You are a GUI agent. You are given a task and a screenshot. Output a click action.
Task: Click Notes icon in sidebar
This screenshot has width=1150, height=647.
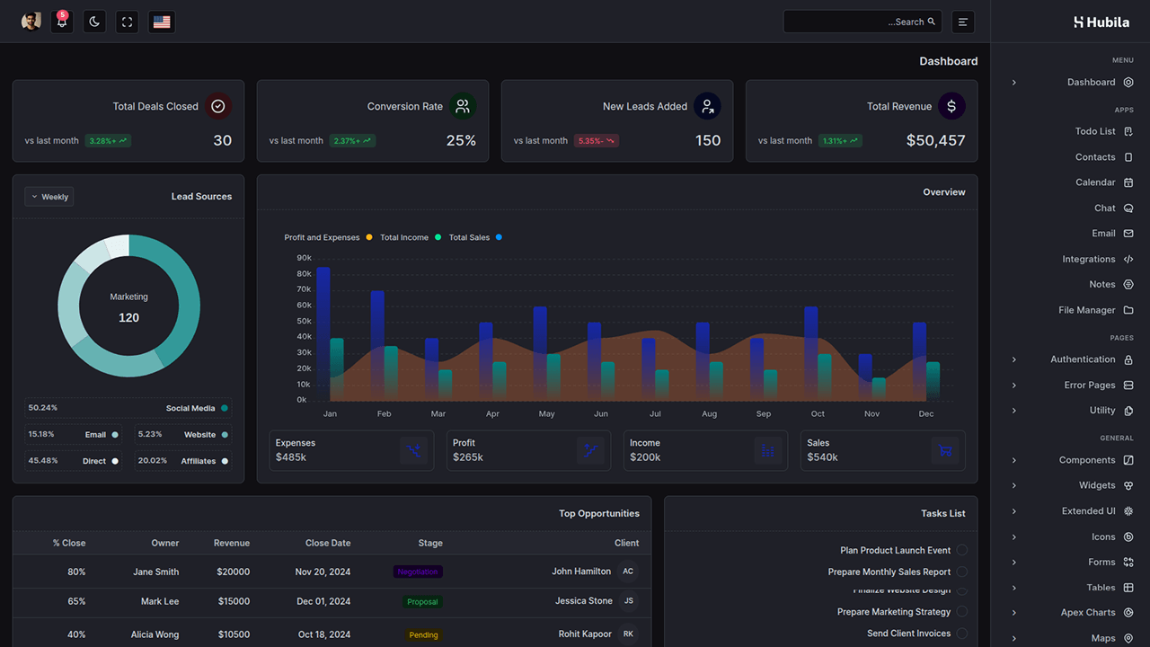pyautogui.click(x=1128, y=284)
